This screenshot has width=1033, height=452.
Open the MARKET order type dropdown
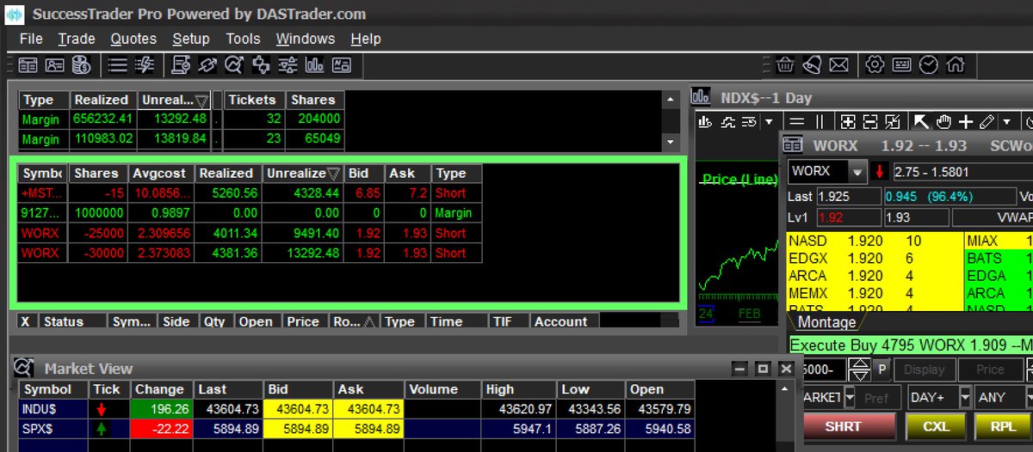click(850, 398)
